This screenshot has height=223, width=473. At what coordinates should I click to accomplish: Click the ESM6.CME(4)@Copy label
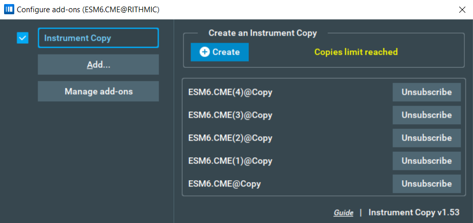(230, 92)
